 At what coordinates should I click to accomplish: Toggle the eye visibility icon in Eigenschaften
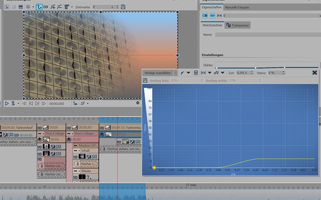[x=212, y=16]
